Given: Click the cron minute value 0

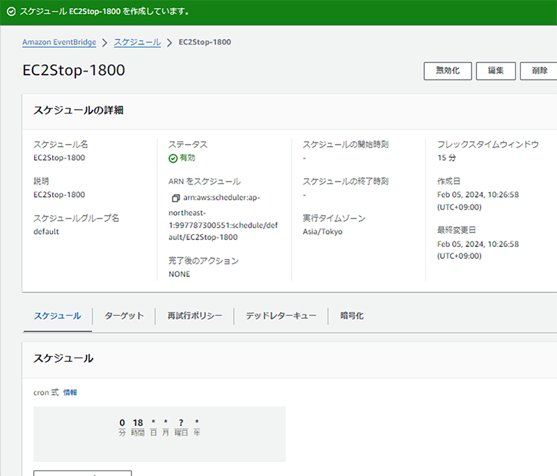Looking at the screenshot, I should [x=122, y=422].
